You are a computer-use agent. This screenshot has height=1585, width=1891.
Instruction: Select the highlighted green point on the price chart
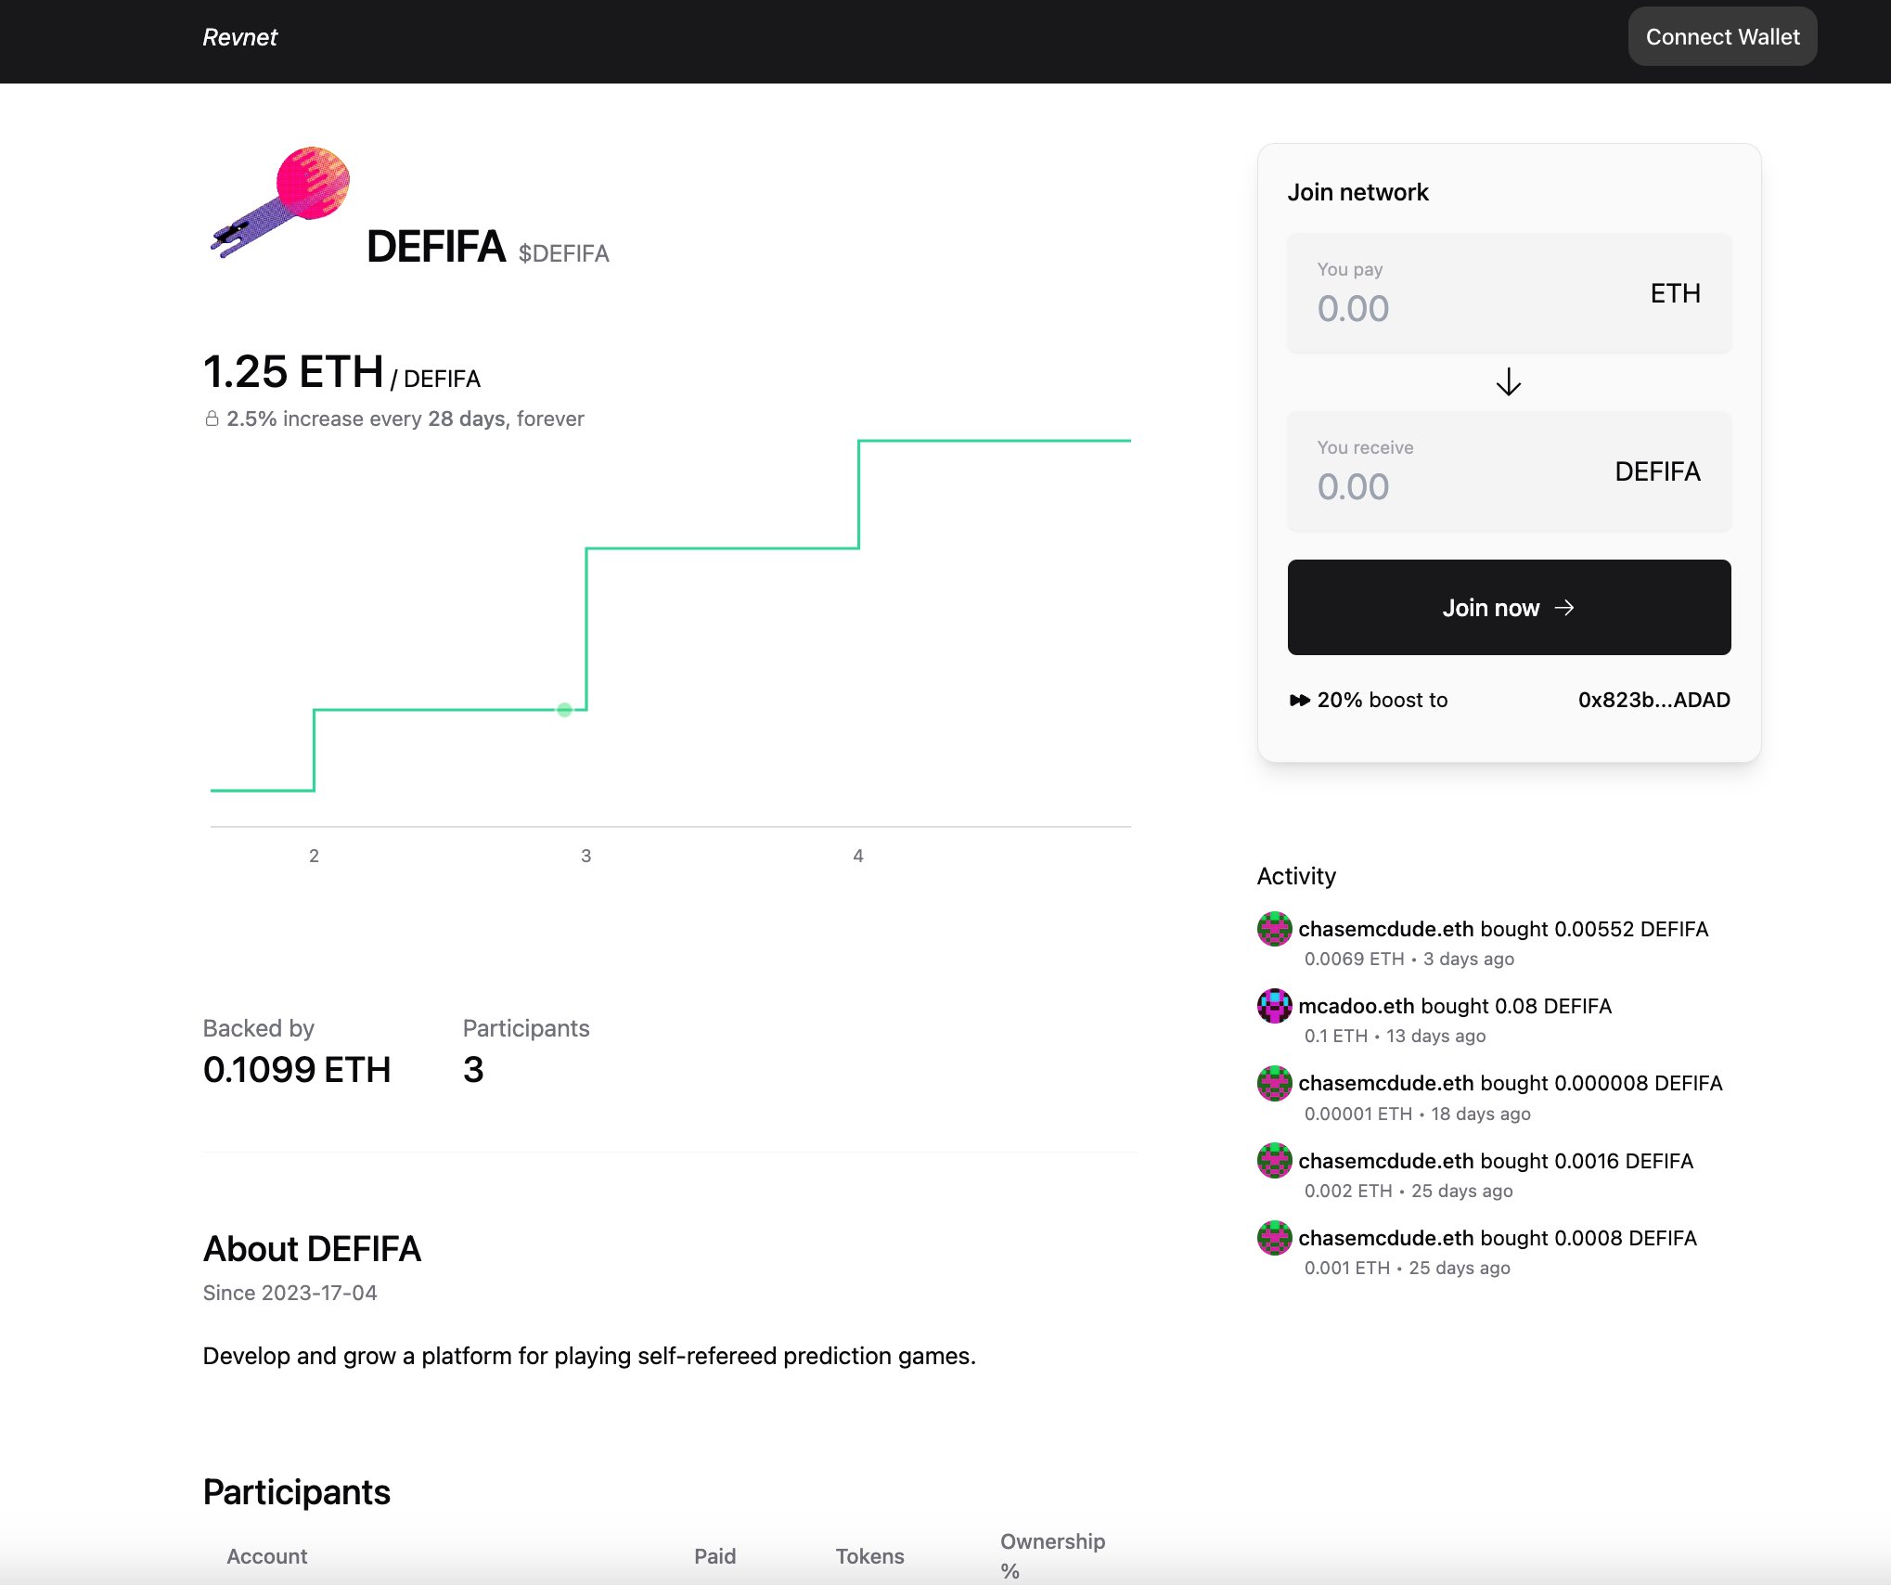pyautogui.click(x=563, y=709)
